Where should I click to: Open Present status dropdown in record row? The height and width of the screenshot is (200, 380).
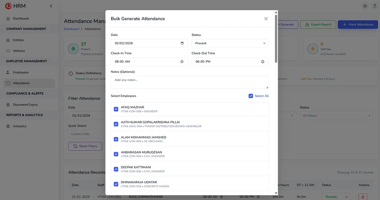point(336,197)
